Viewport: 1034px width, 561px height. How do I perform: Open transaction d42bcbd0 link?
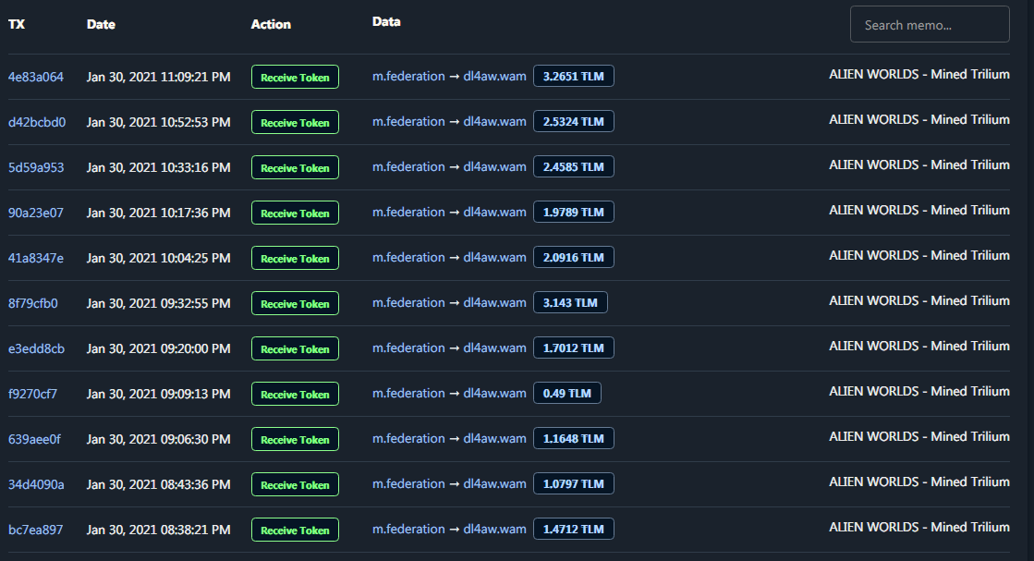[x=37, y=122]
